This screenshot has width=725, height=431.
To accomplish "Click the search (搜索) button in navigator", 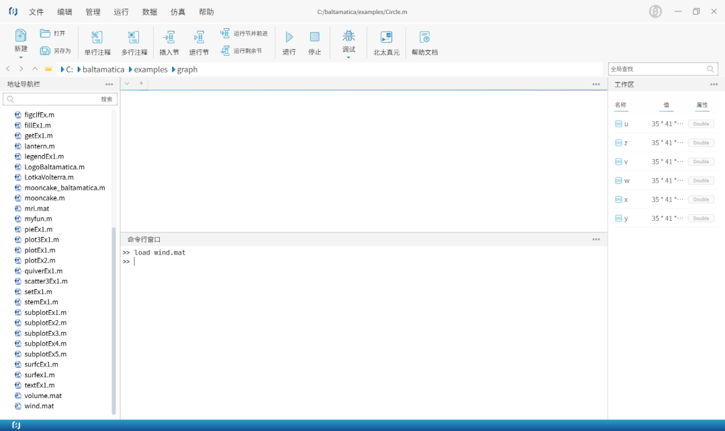I will tap(107, 99).
